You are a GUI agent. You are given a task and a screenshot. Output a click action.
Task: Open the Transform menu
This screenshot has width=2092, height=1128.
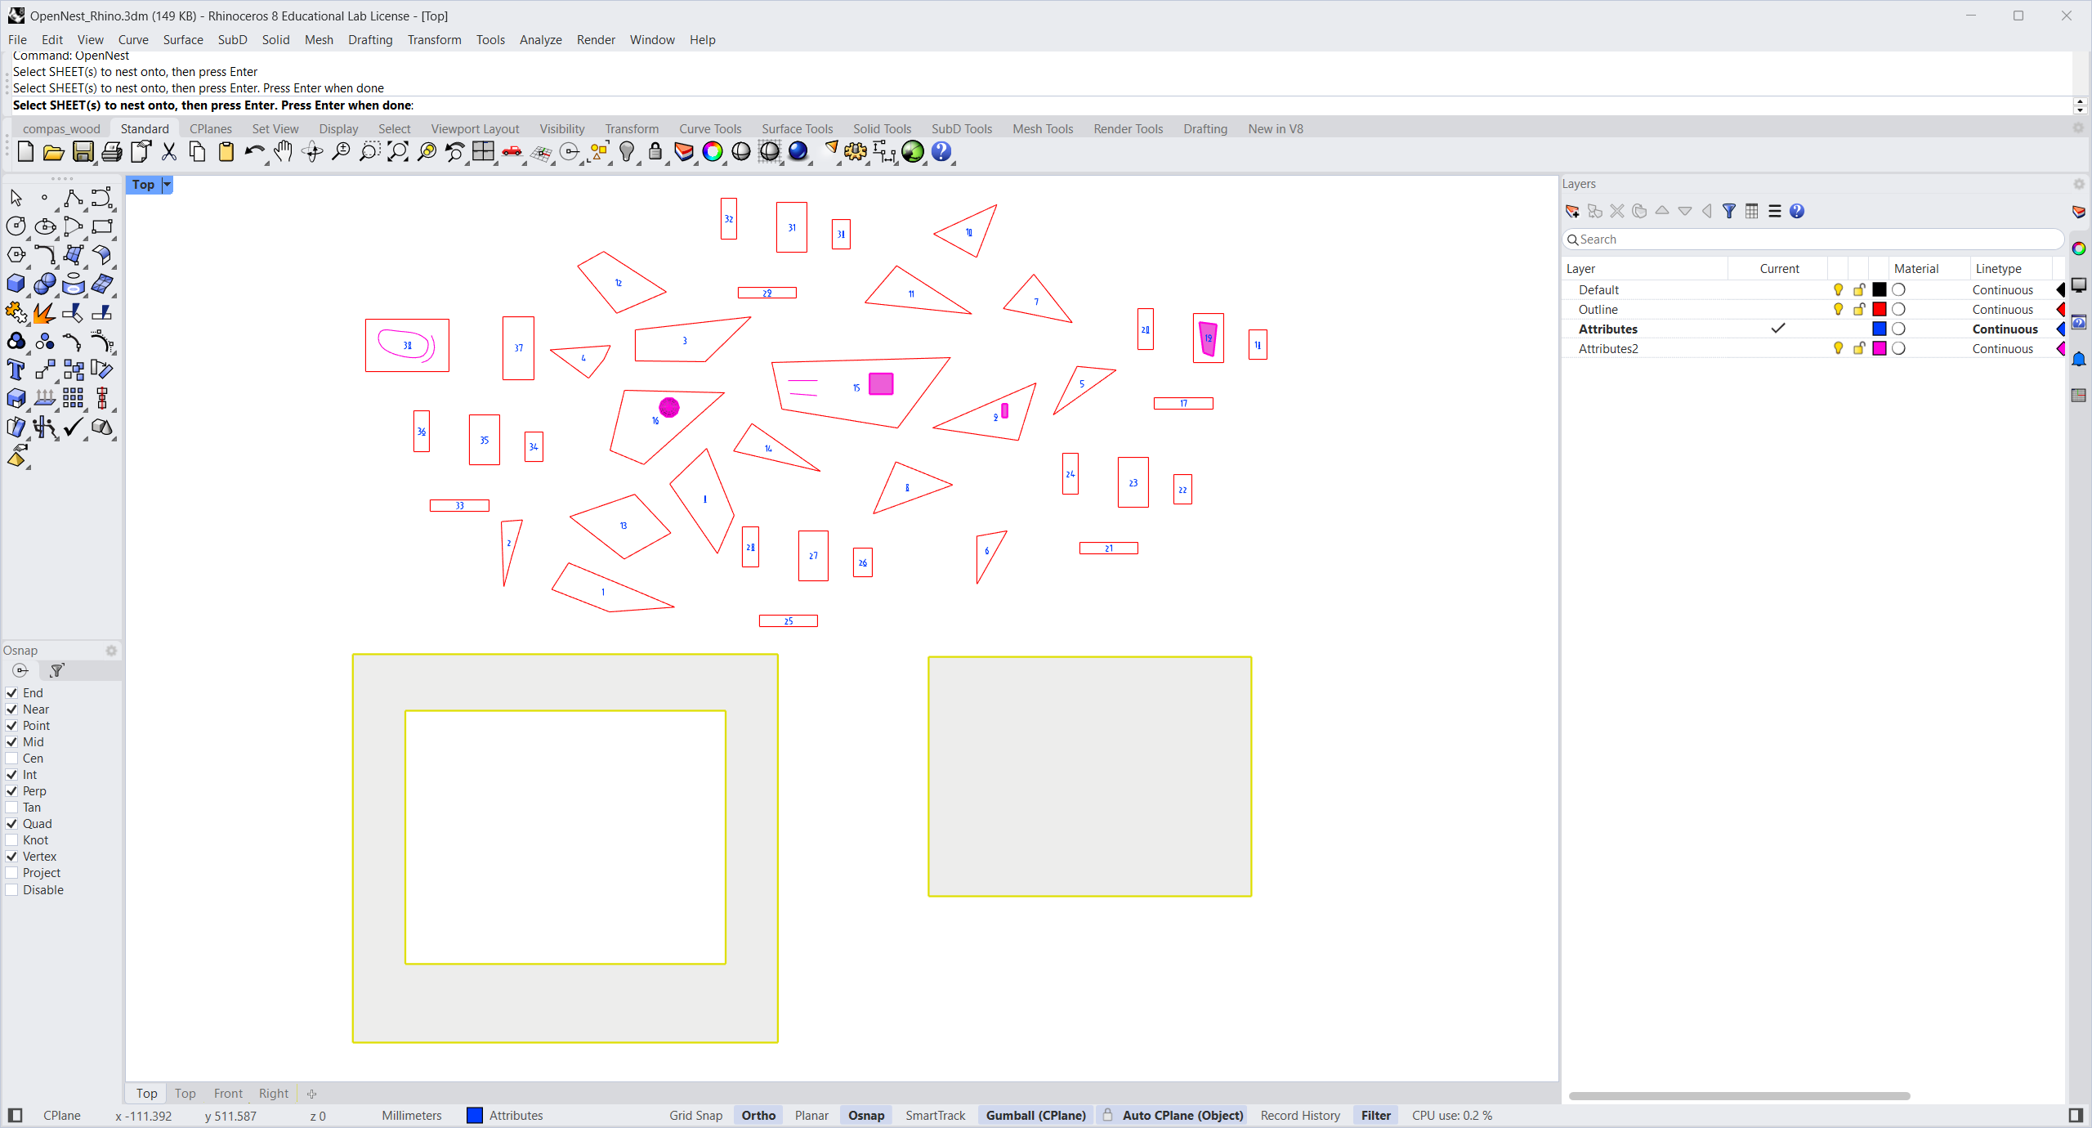click(x=434, y=40)
